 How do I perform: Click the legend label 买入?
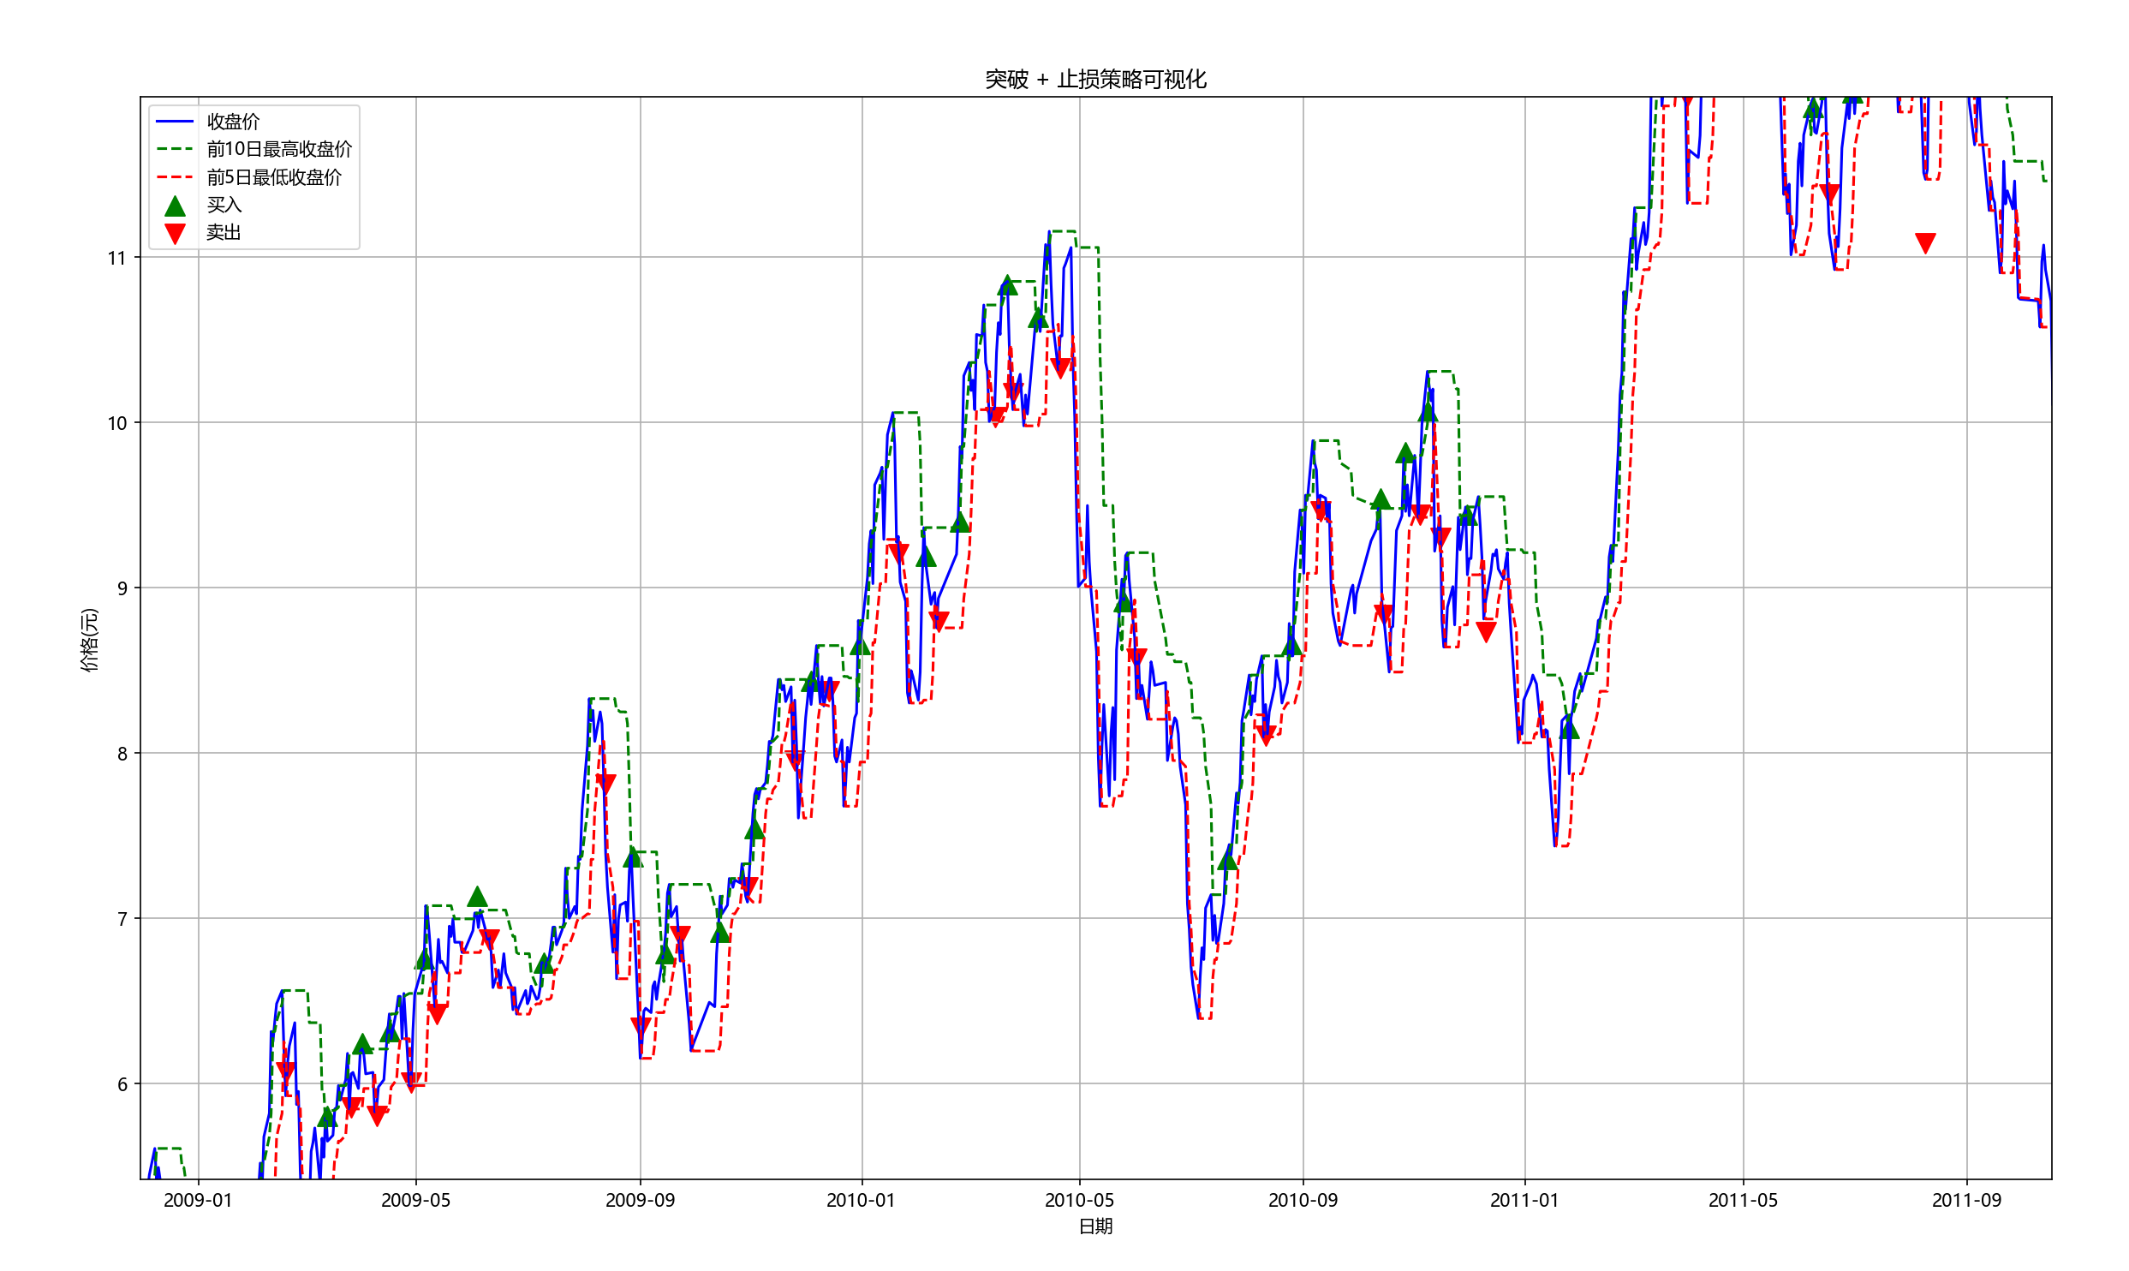[x=224, y=205]
